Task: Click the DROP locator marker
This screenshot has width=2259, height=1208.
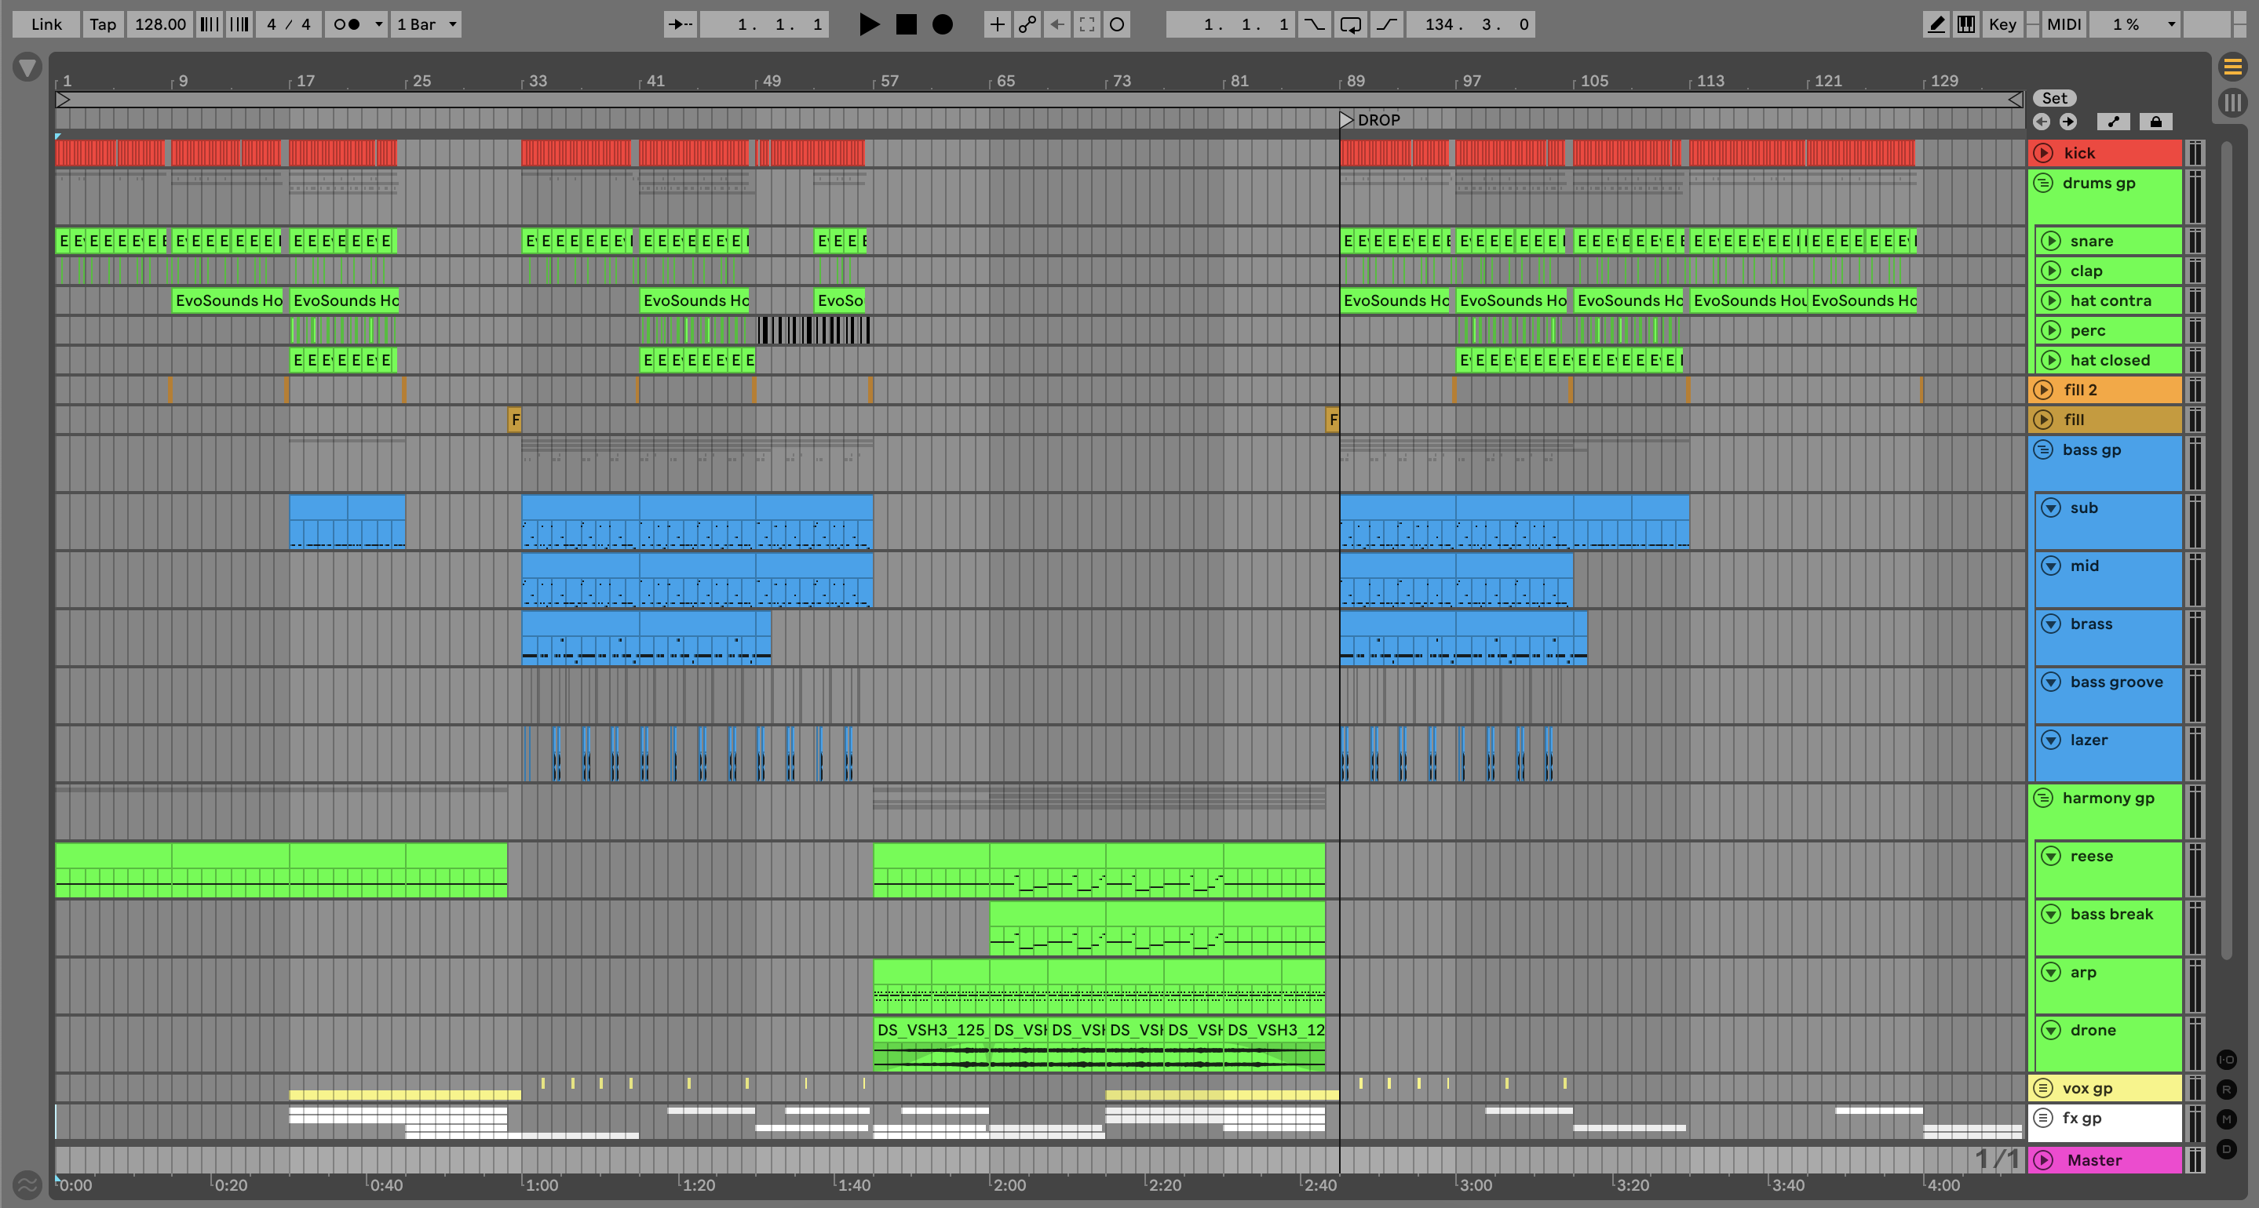Action: click(1348, 120)
